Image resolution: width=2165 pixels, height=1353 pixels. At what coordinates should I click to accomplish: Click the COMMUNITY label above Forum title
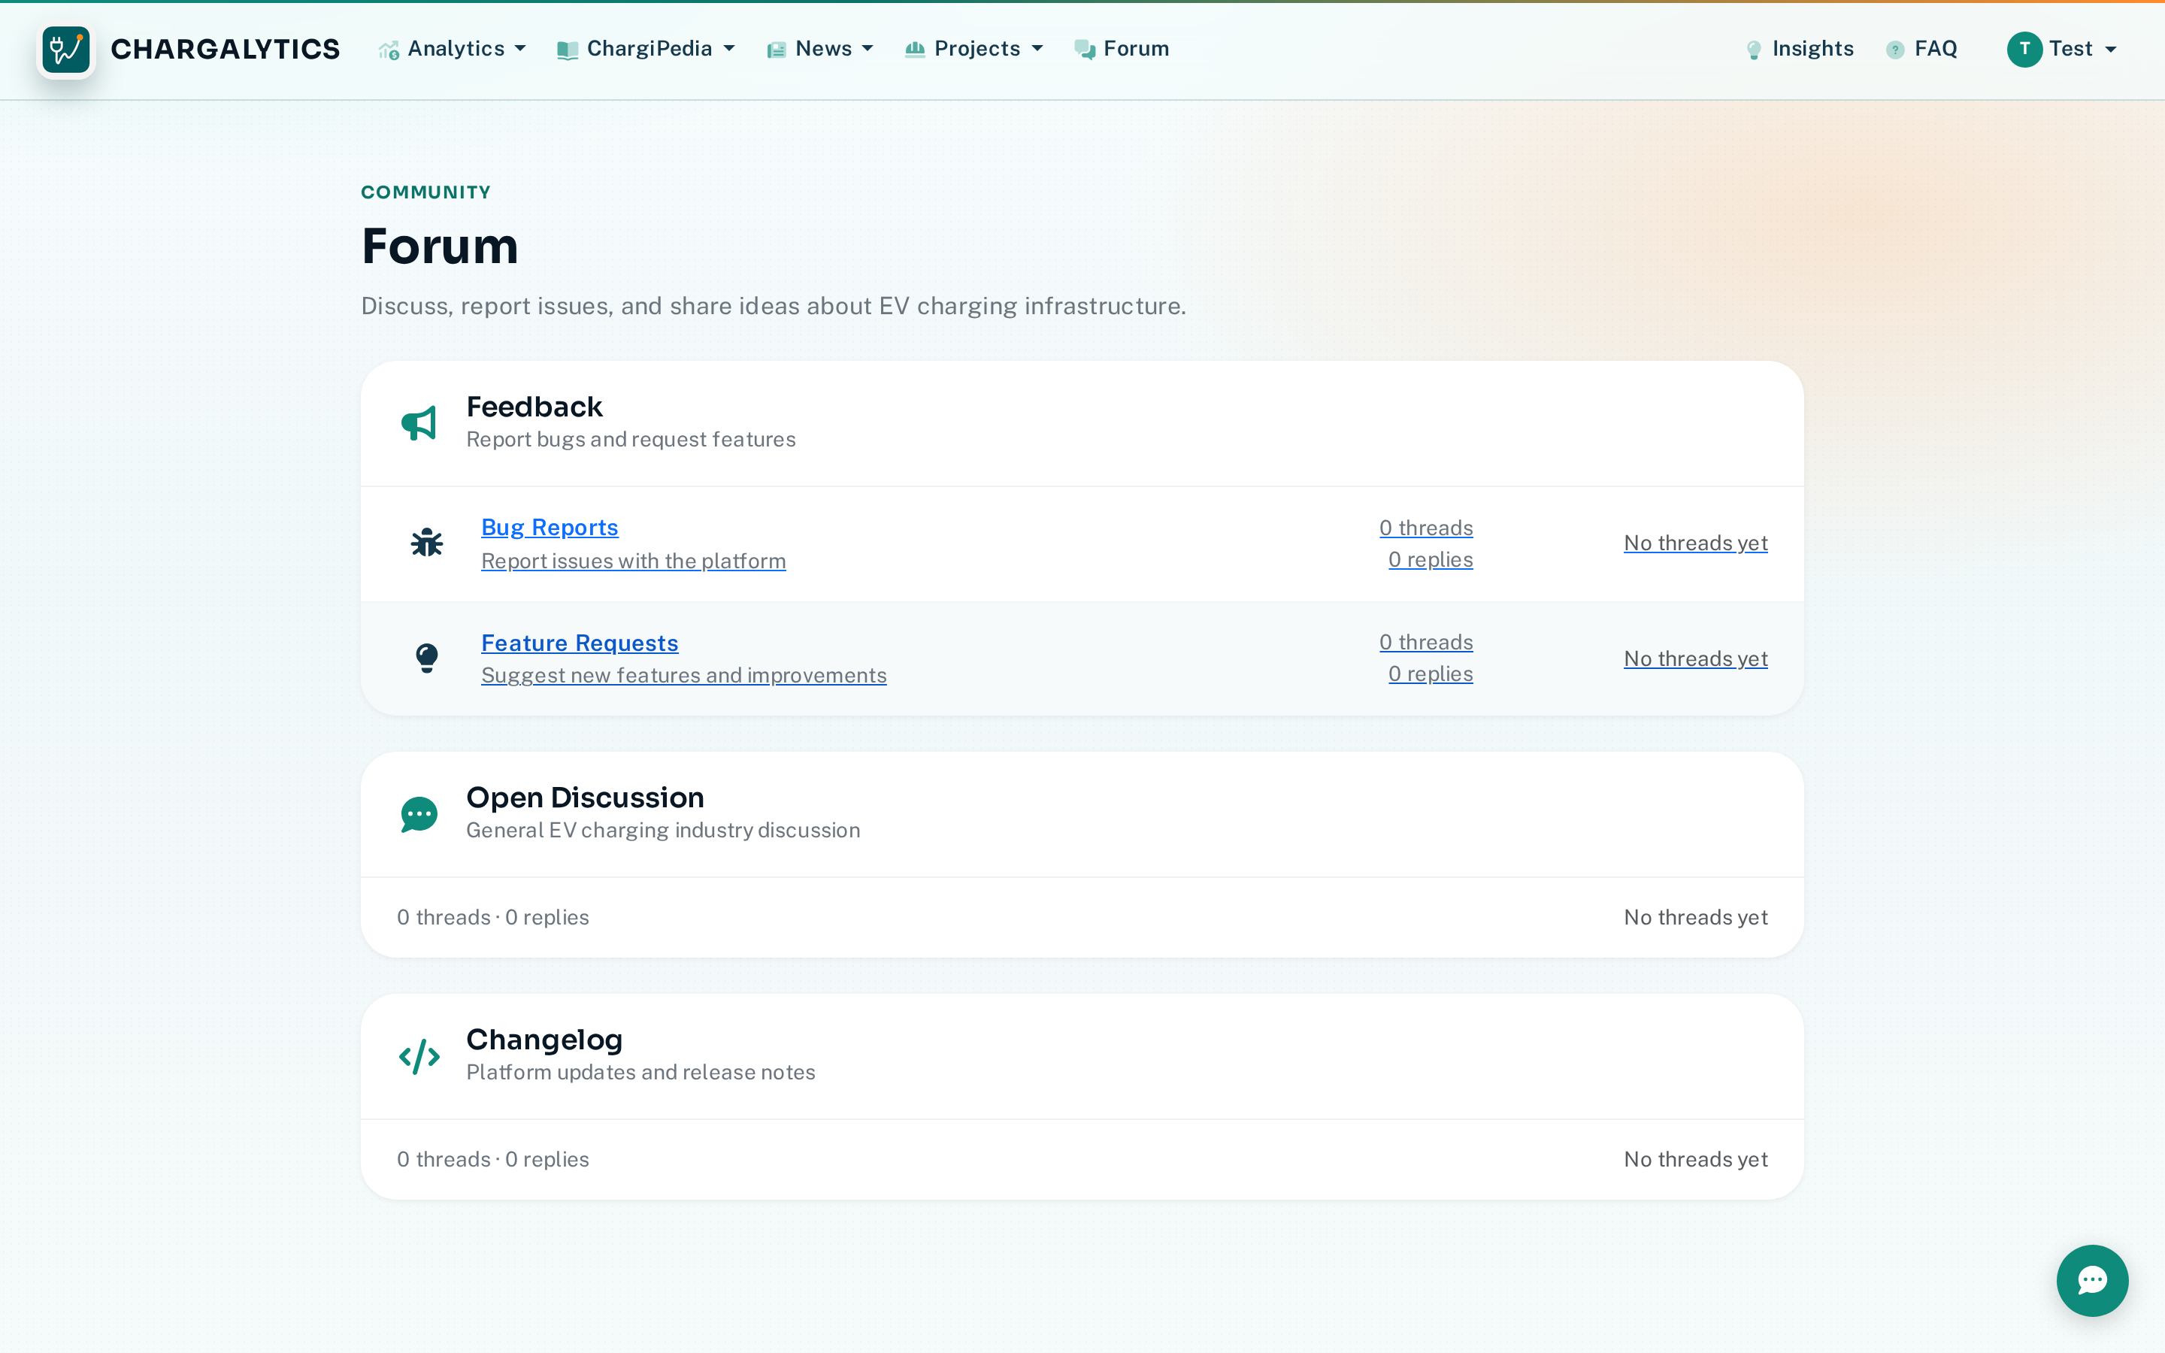425,192
